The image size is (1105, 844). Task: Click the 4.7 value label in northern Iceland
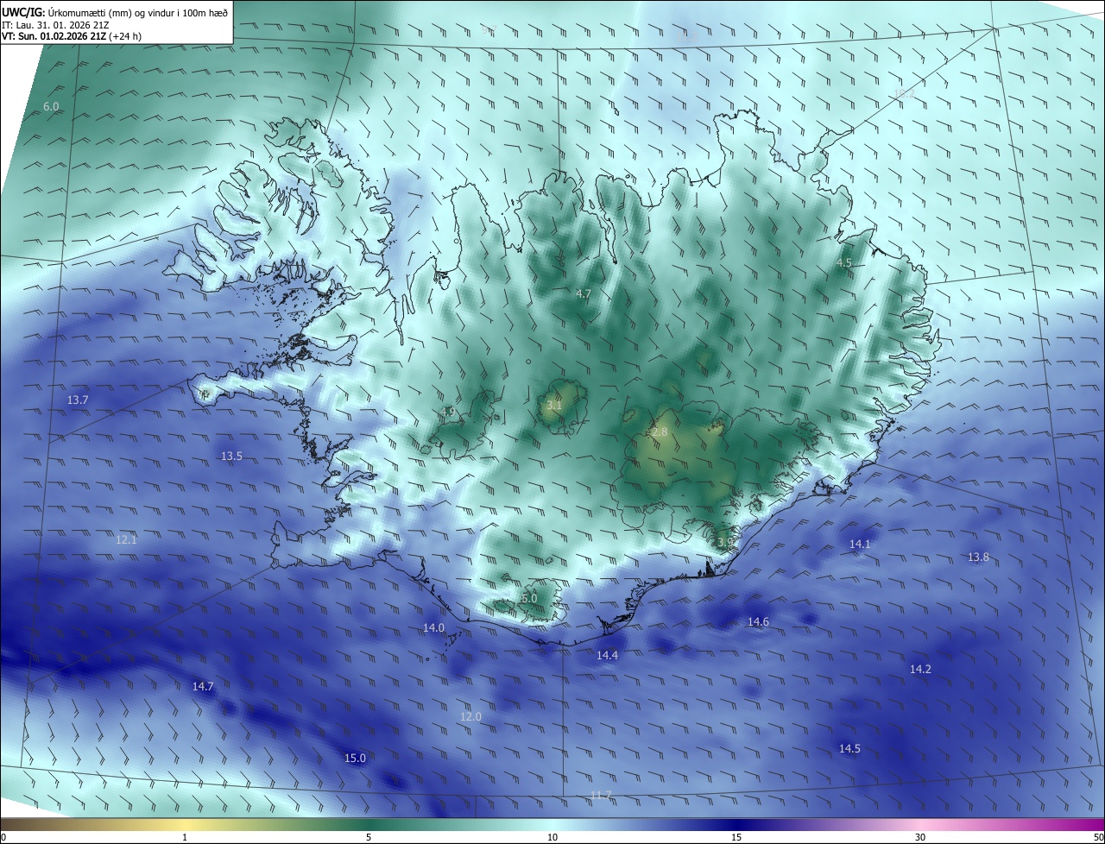tap(584, 293)
